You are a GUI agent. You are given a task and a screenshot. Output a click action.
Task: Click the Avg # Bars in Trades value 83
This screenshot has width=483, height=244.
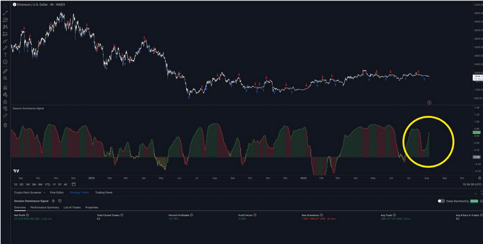click(457, 219)
